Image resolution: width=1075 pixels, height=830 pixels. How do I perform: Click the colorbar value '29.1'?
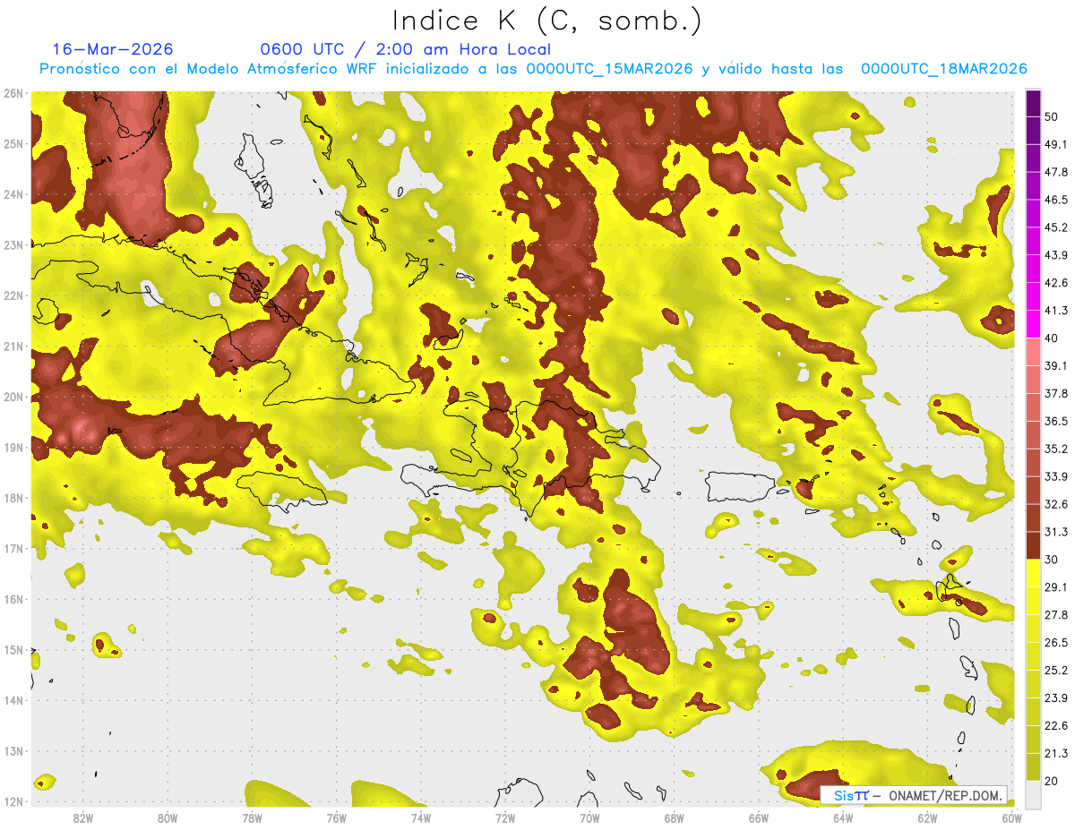pyautogui.click(x=1056, y=586)
